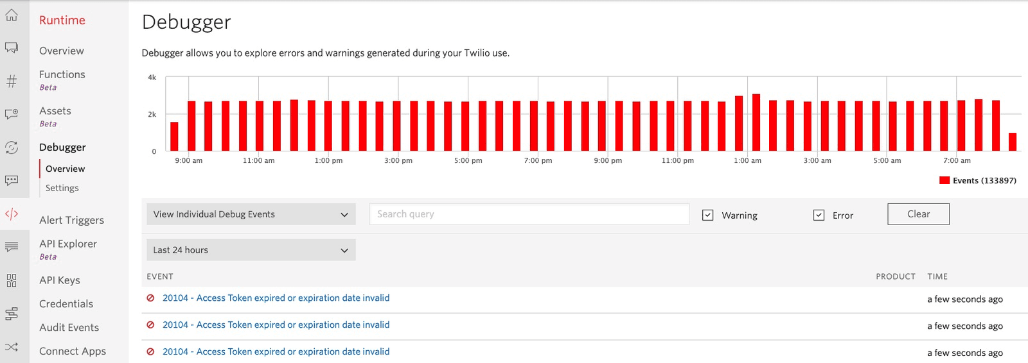Viewport: 1028px width, 363px height.
Task: Open API Explorer from the sidebar
Action: click(68, 244)
